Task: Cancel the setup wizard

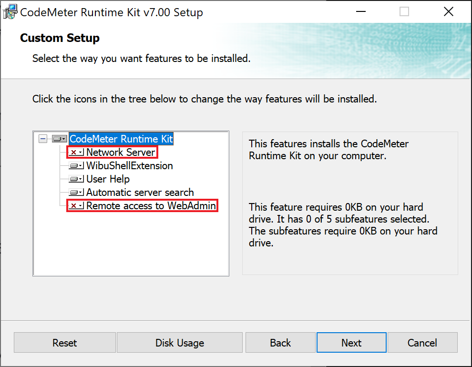Action: tap(422, 343)
